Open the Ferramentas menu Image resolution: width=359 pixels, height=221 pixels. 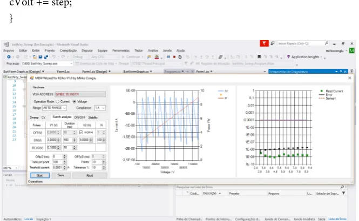121,51
